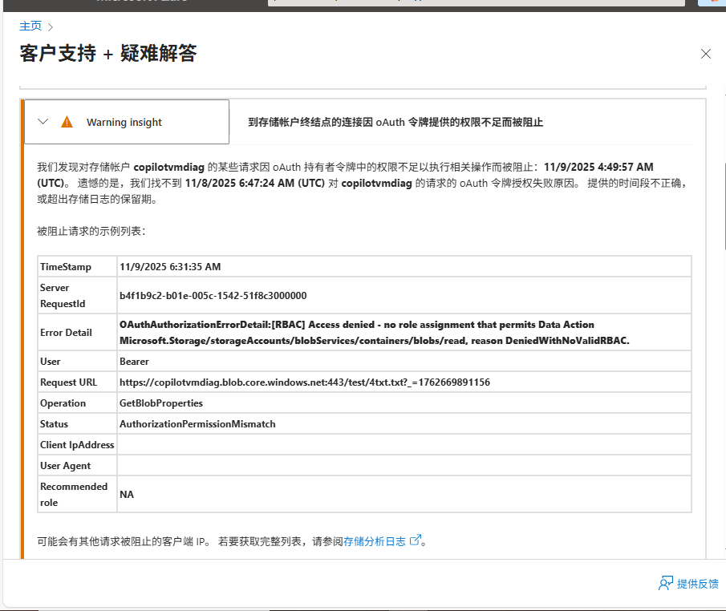Click the TimeStamp row label
The image size is (726, 611).
tap(66, 267)
